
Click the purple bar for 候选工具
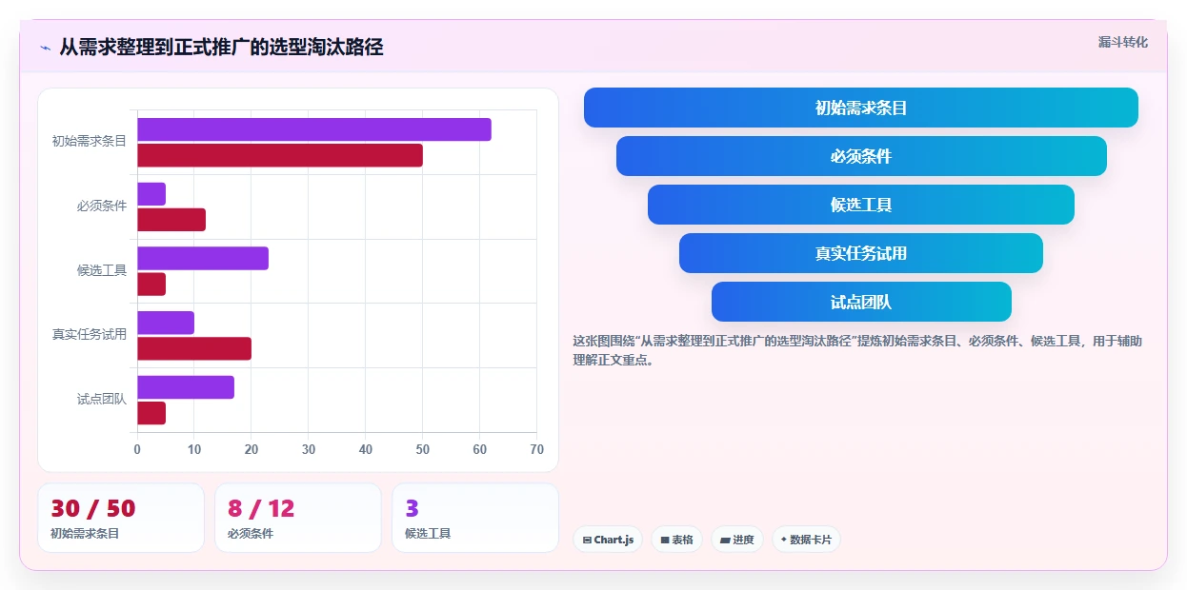[203, 258]
